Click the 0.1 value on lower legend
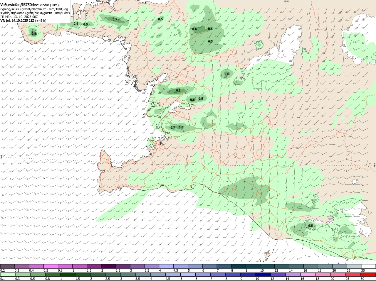The height and width of the screenshot is (281, 376). click(x=2, y=279)
